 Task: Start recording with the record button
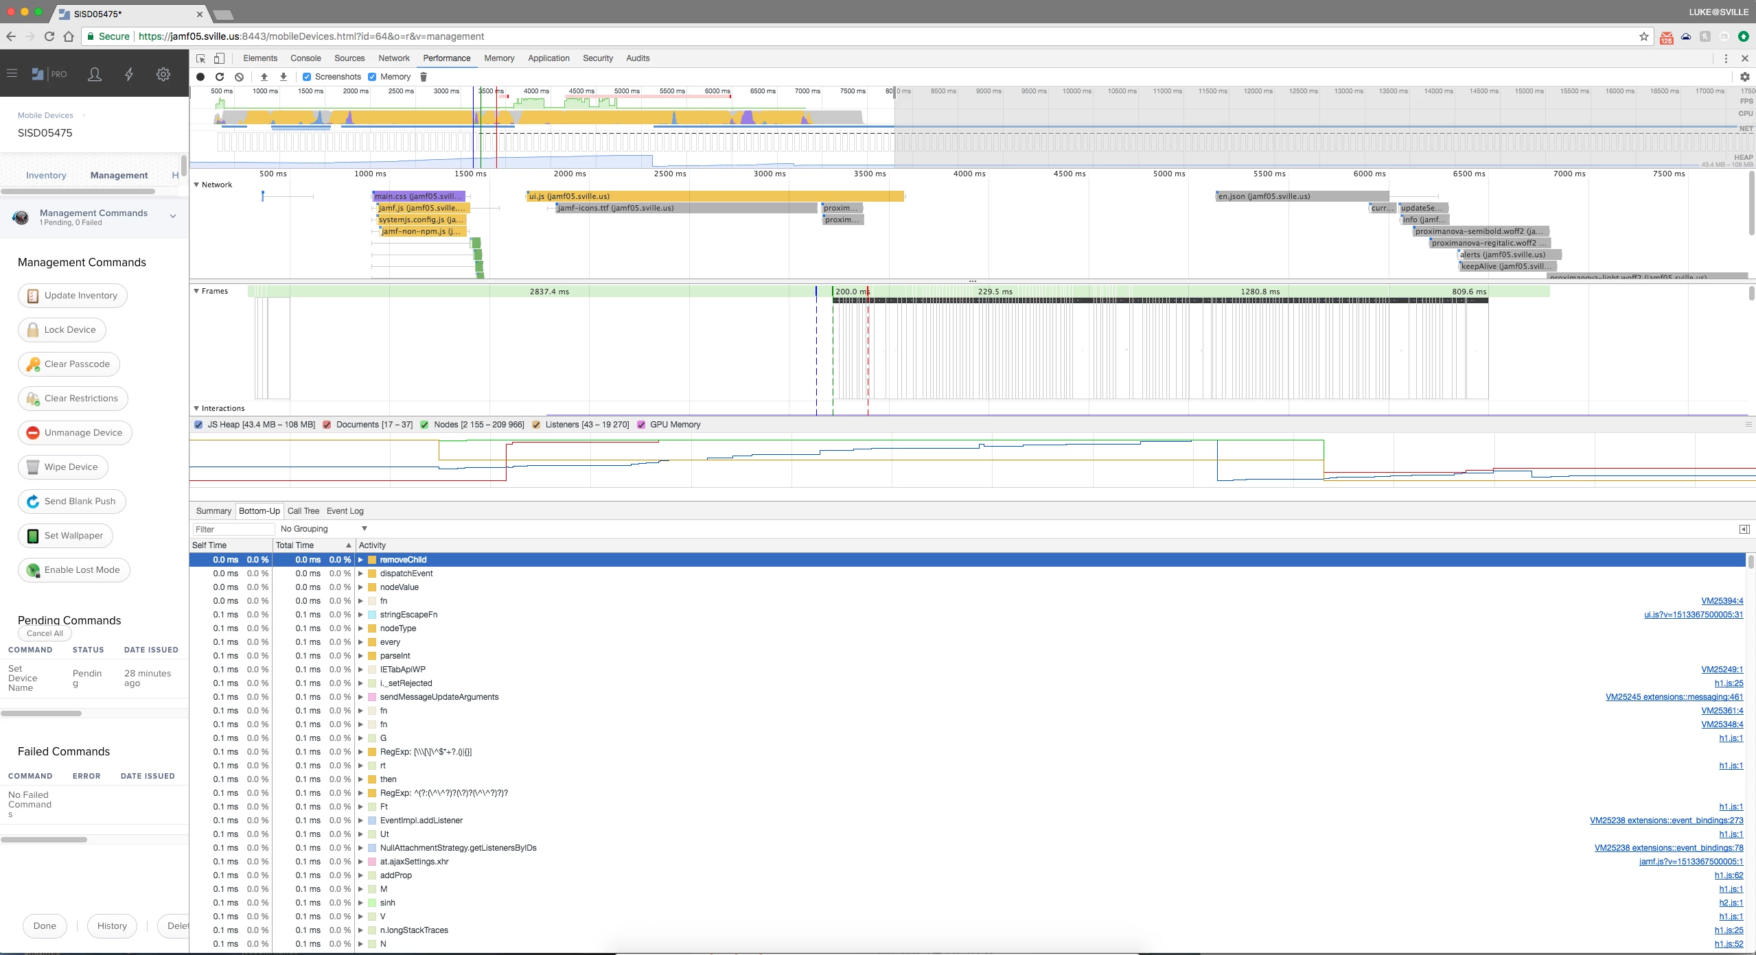tap(200, 77)
